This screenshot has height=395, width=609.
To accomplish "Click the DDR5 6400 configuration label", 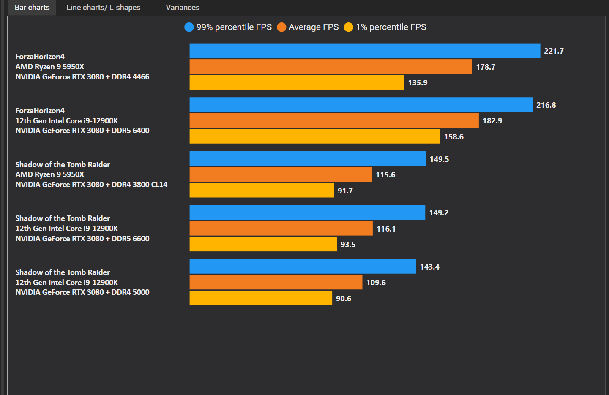I will [82, 131].
